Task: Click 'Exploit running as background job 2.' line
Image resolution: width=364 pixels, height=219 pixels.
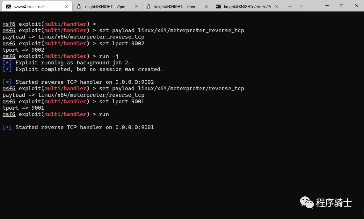Action: tap(67, 63)
